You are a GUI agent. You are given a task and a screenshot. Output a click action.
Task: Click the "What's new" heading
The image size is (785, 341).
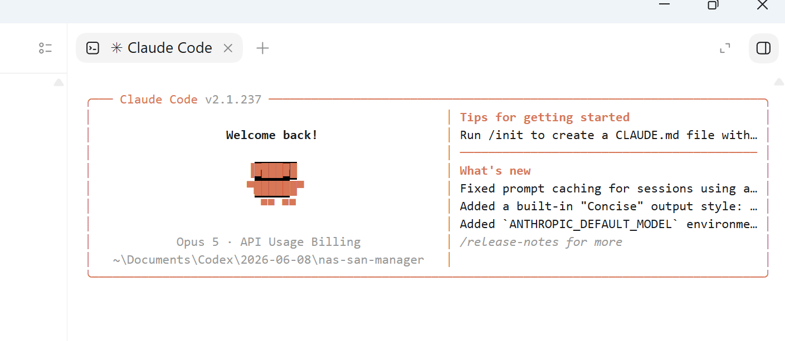[495, 171]
